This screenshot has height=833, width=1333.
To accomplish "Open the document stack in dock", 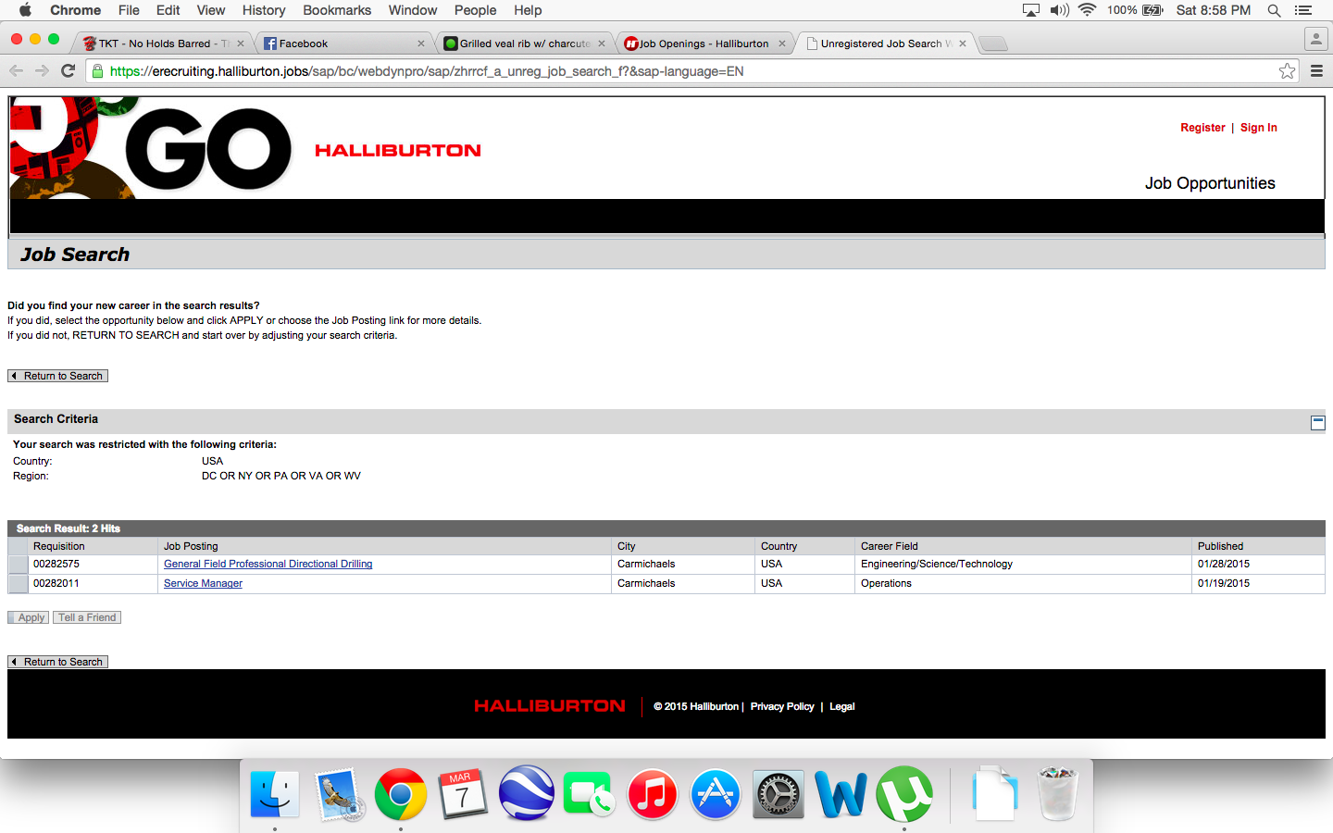I will [x=994, y=794].
